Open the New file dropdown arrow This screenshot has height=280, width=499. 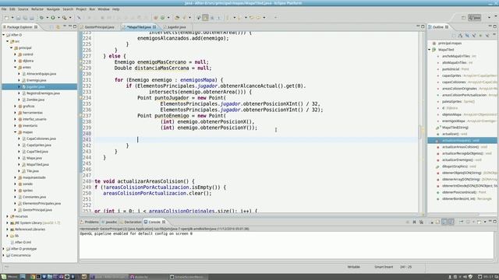point(12,18)
